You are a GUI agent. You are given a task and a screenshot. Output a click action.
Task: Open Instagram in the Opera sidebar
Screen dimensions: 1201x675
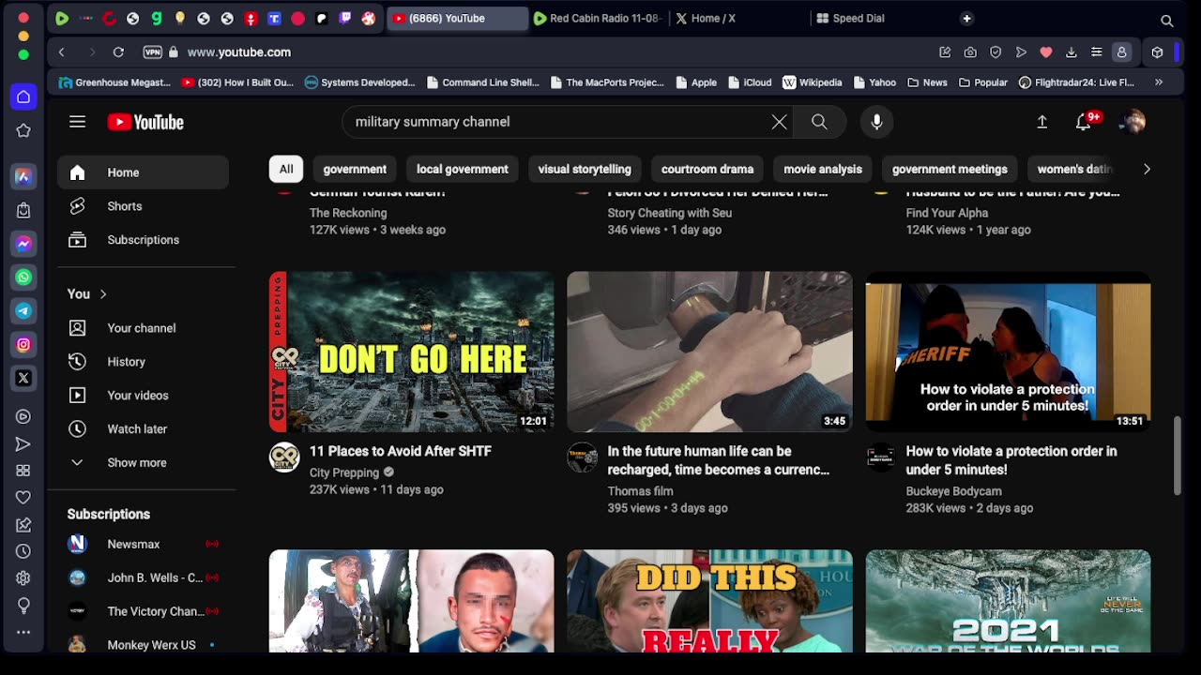[x=23, y=345]
